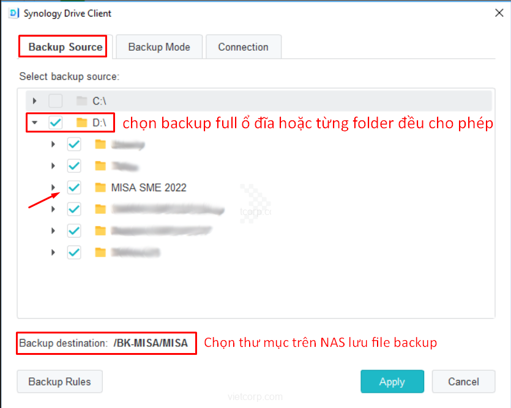
Task: Open the Connection tab
Action: click(243, 47)
